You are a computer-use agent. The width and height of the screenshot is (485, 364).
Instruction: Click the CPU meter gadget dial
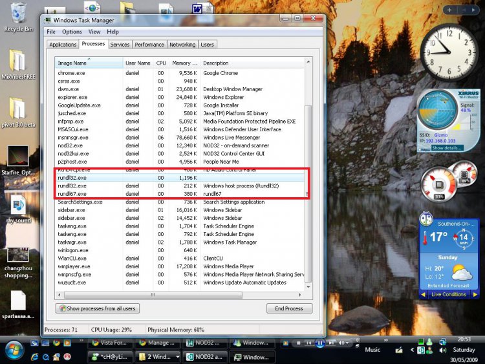pos(438,184)
